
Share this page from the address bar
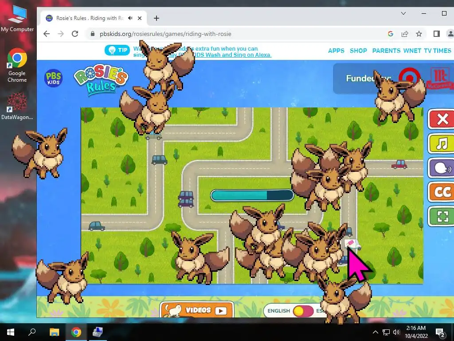click(x=405, y=34)
